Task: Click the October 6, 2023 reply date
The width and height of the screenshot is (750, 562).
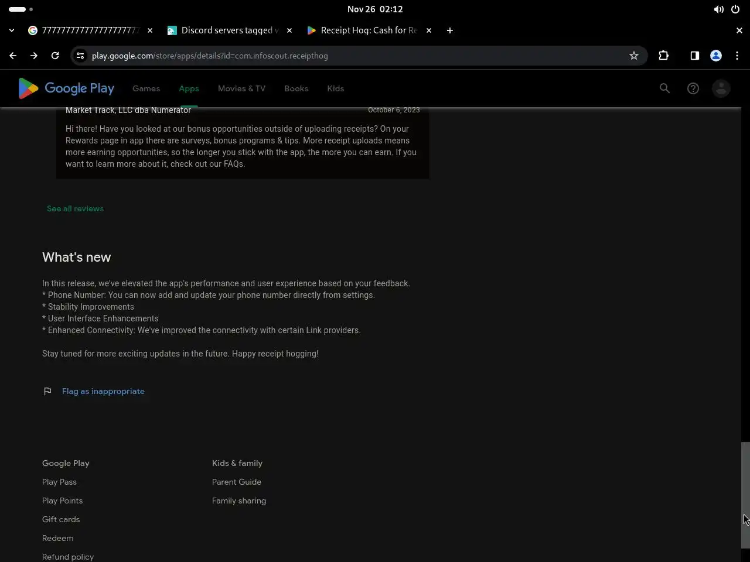Action: (394, 110)
